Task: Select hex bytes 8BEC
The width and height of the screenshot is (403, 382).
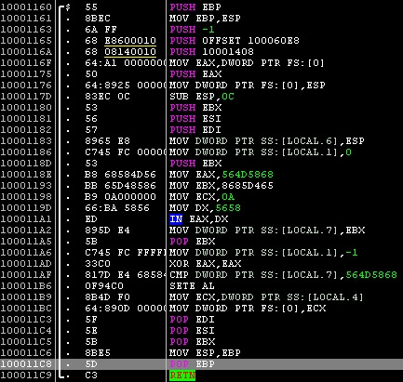Action: pyautogui.click(x=98, y=19)
